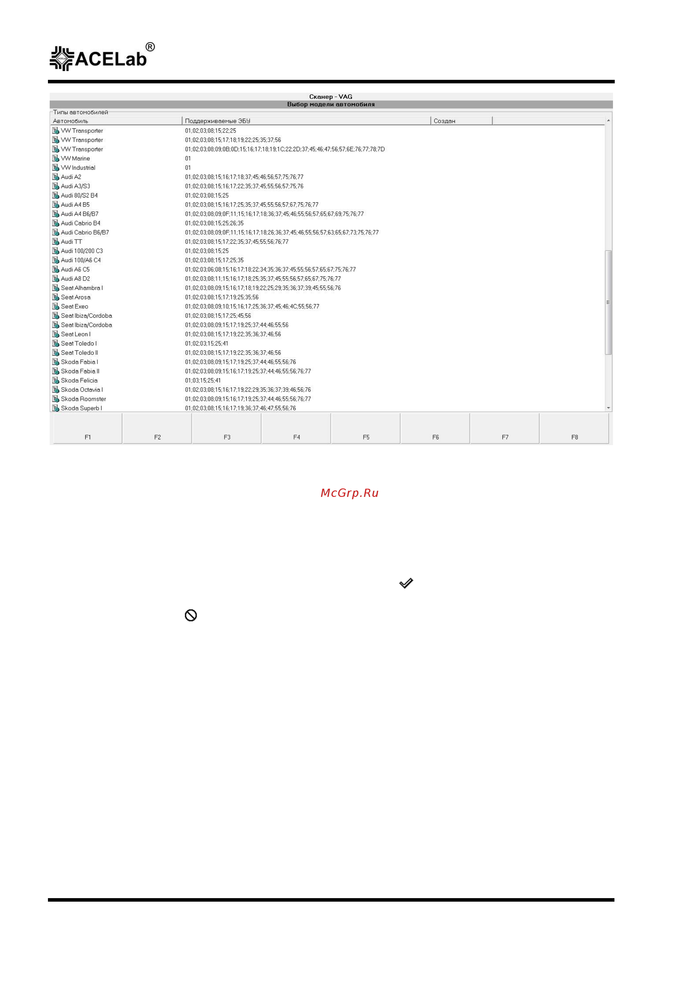Screen dimensions: 696x985
Task: Select Seat Ibiza/Cordoba row ending 45;56
Action: tap(328, 316)
